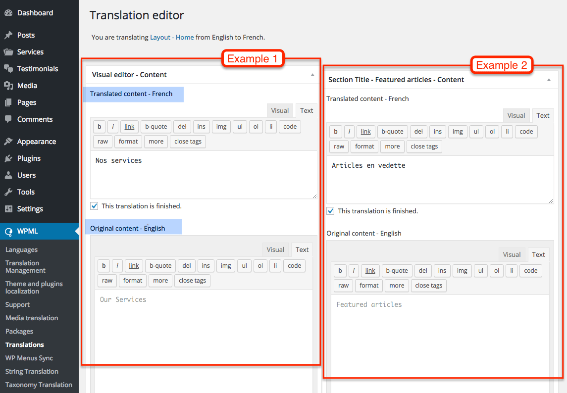The width and height of the screenshot is (567, 393).
Task: Click the Media icon in sidebar
Action: point(8,86)
